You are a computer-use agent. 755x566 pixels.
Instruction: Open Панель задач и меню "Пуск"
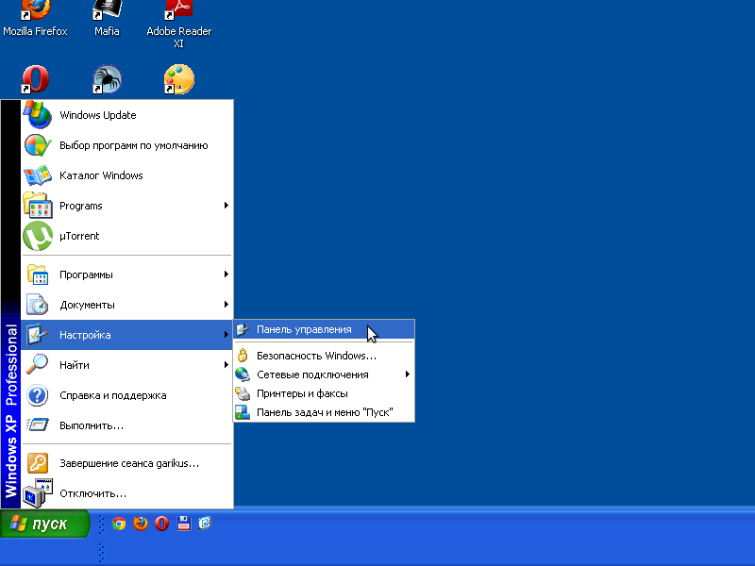pyautogui.click(x=324, y=412)
